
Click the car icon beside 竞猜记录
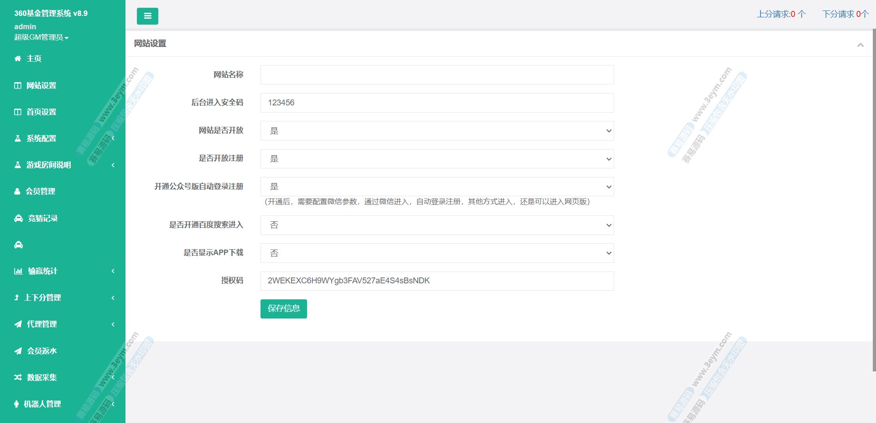pos(18,218)
